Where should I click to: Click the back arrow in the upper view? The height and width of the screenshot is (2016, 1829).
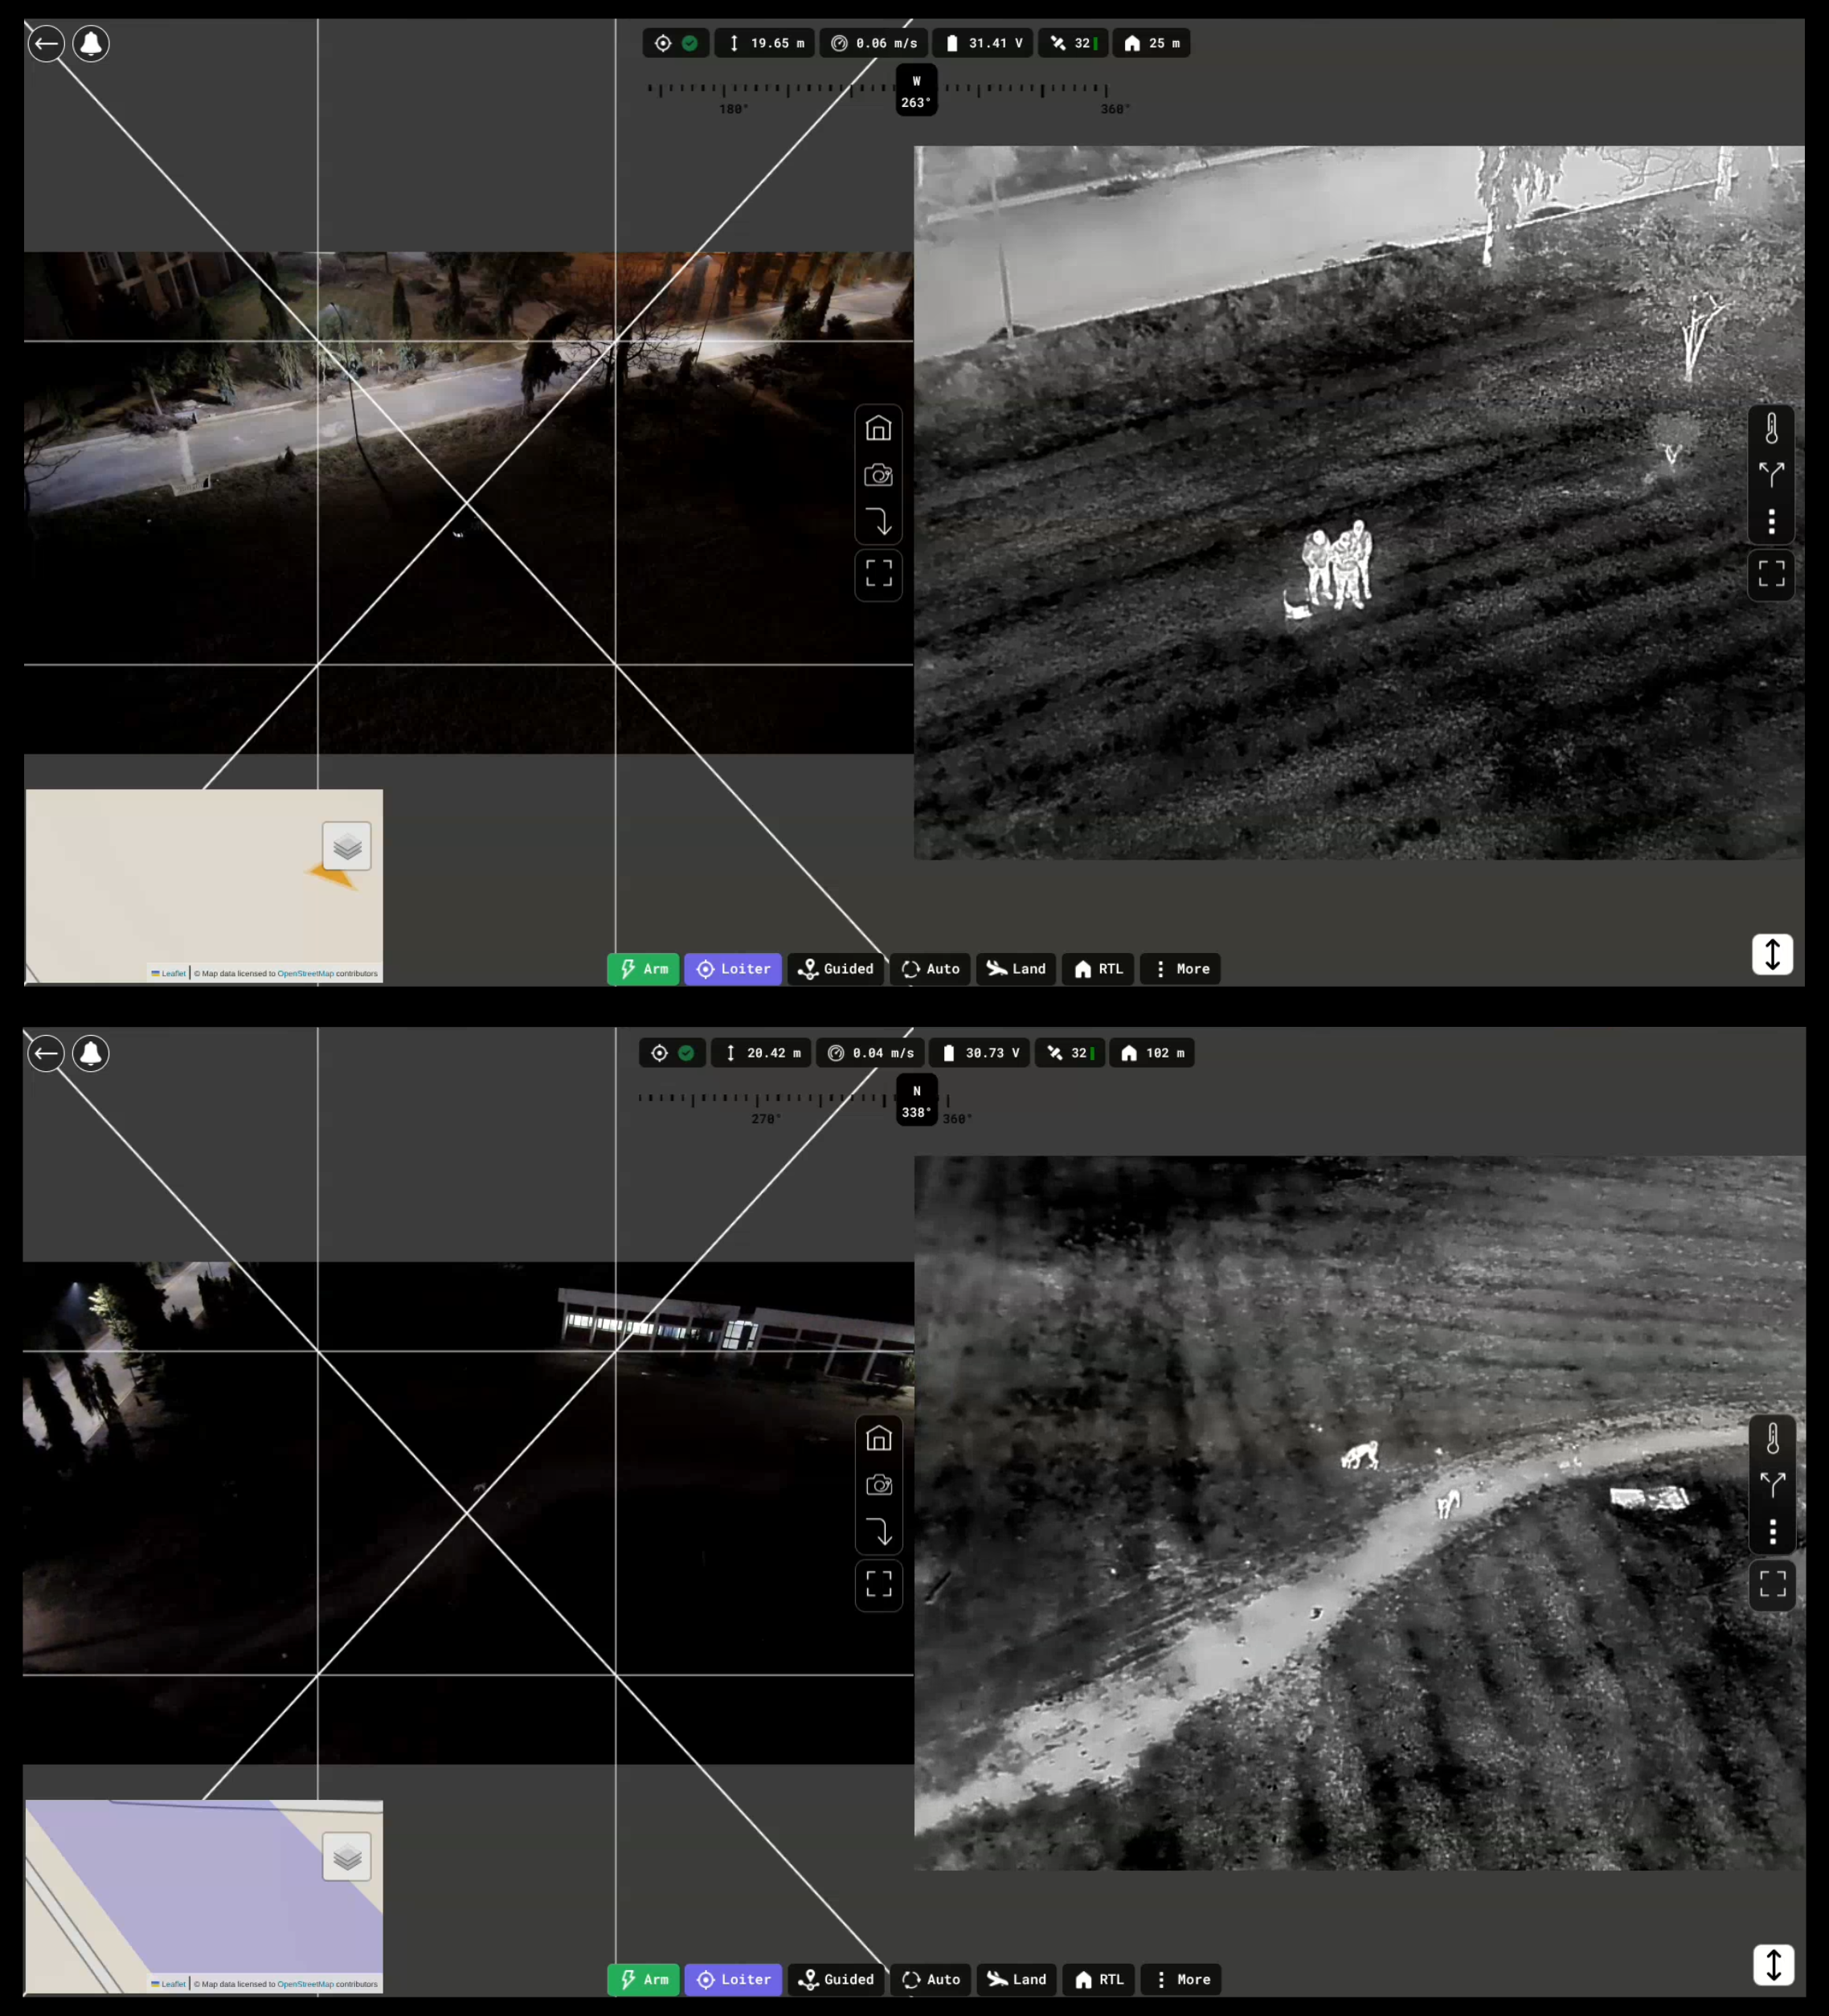(46, 43)
